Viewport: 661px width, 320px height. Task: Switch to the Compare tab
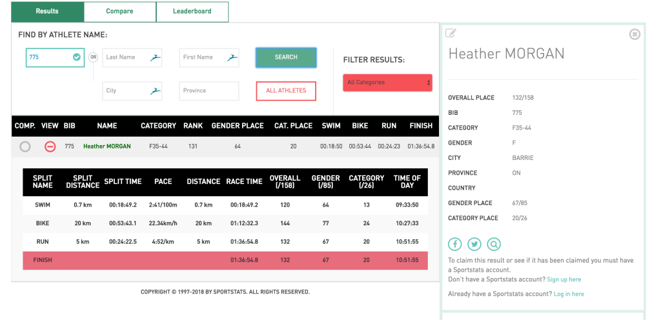coord(119,12)
